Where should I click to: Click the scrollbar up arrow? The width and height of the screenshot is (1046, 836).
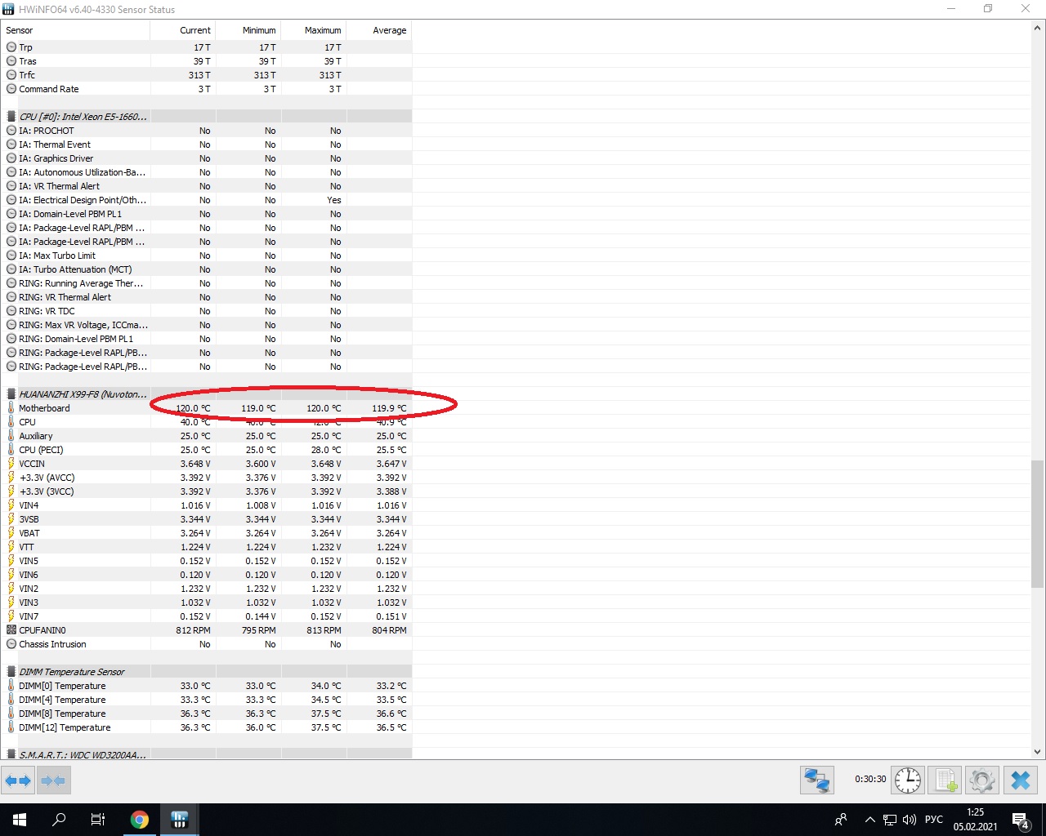1038,28
